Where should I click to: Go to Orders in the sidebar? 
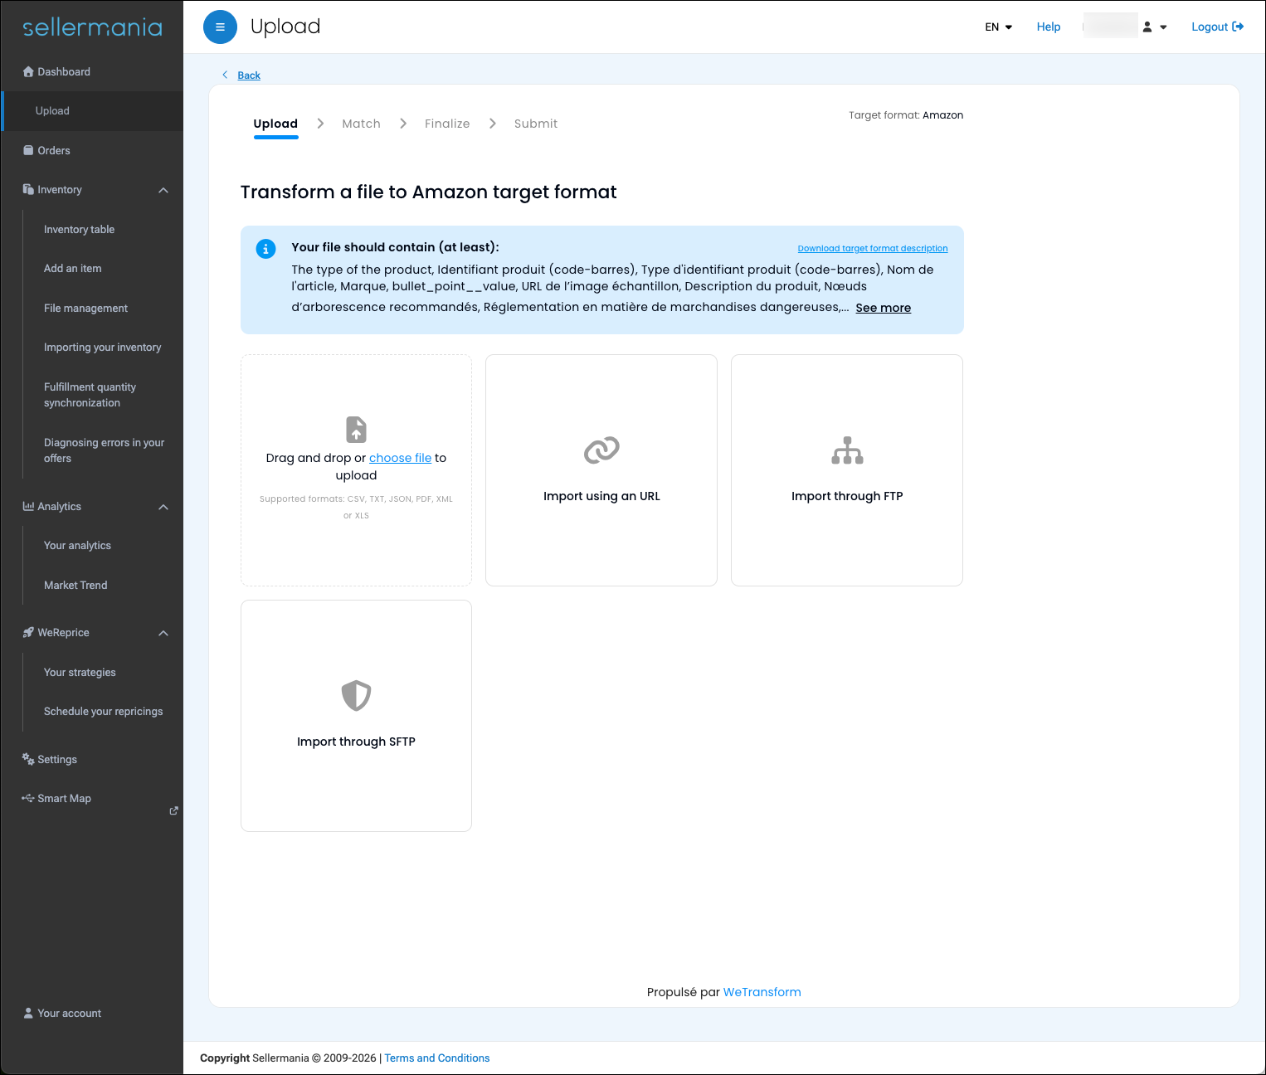click(x=54, y=151)
